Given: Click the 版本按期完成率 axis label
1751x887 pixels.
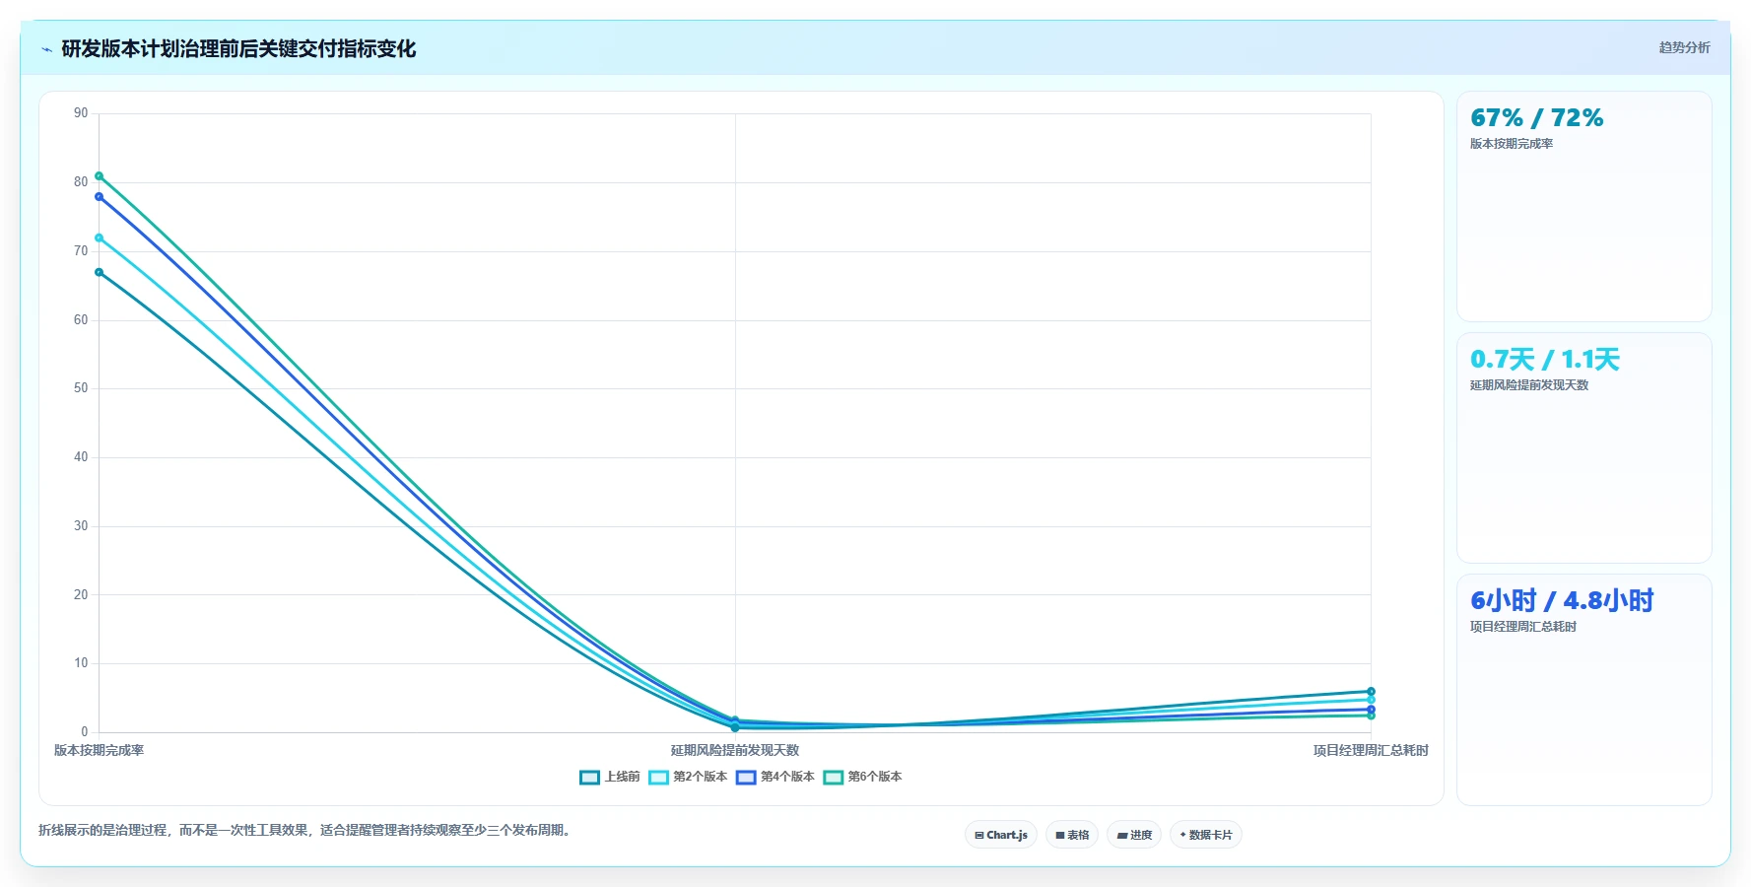Looking at the screenshot, I should click(99, 750).
